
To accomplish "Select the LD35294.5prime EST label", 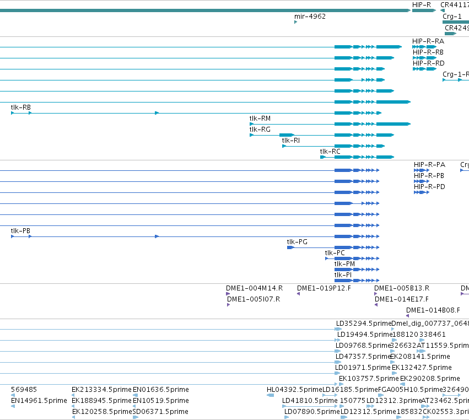I will tap(364, 324).
